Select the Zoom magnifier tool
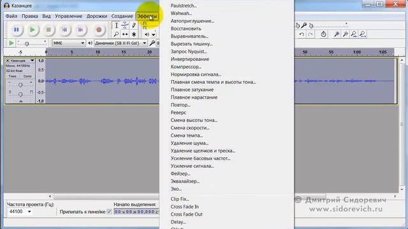 [x=116, y=34]
